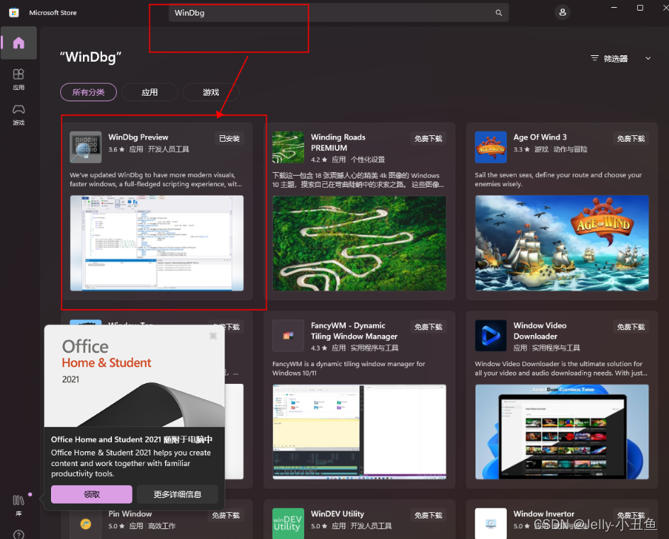Click Office Home and Student 2021 headline
The width and height of the screenshot is (669, 539).
tap(131, 439)
